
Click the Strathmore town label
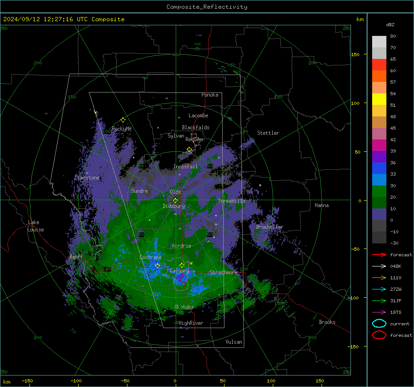coord(224,272)
